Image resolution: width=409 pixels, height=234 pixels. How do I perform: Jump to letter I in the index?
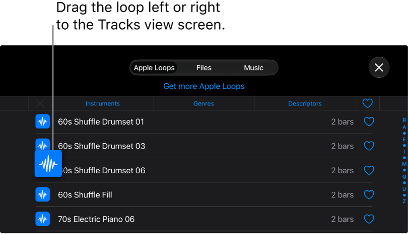pos(404,152)
